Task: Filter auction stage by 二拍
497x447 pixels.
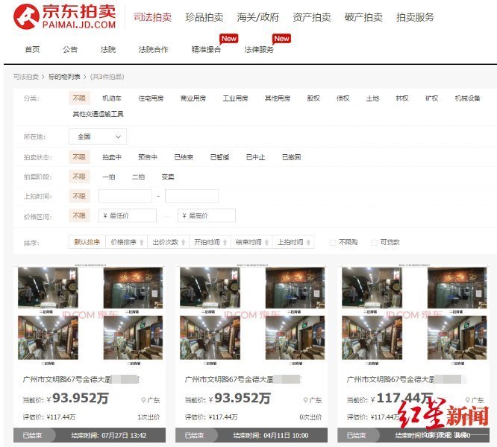Action: tap(138, 177)
